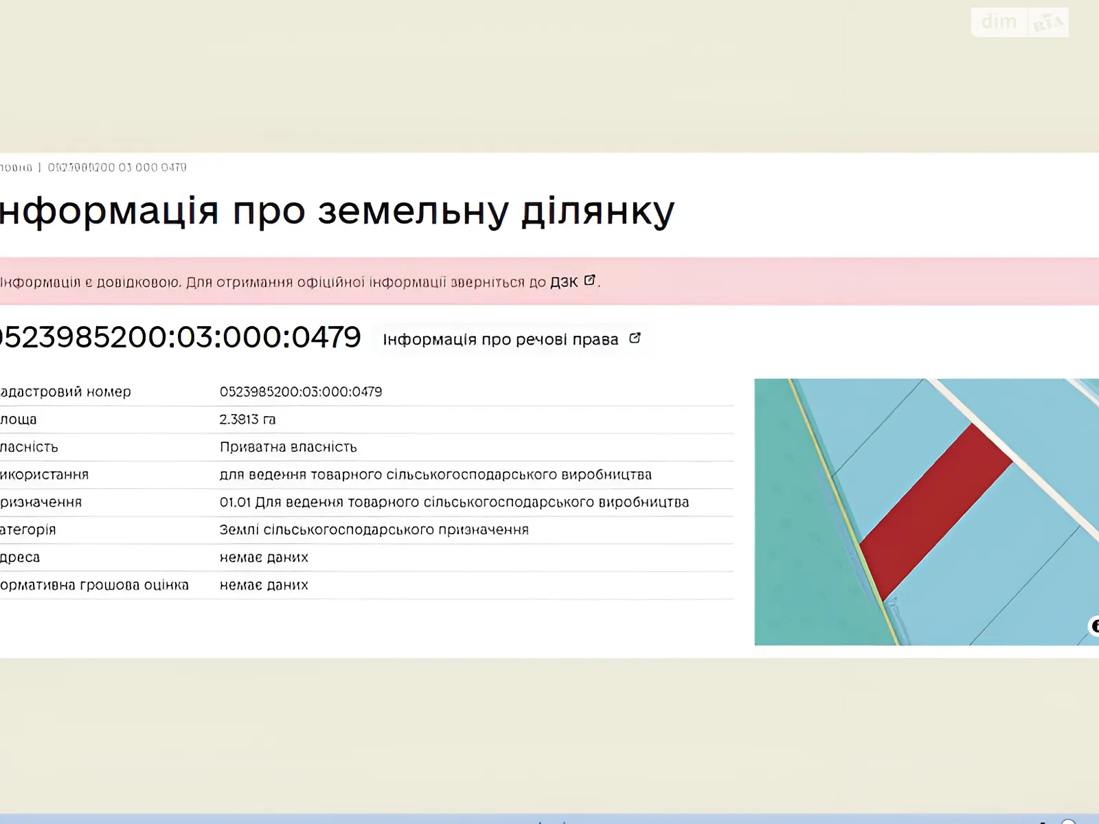Screen dimensions: 1099x824
Task: Click external link icon after речові права
Action: [x=635, y=339]
